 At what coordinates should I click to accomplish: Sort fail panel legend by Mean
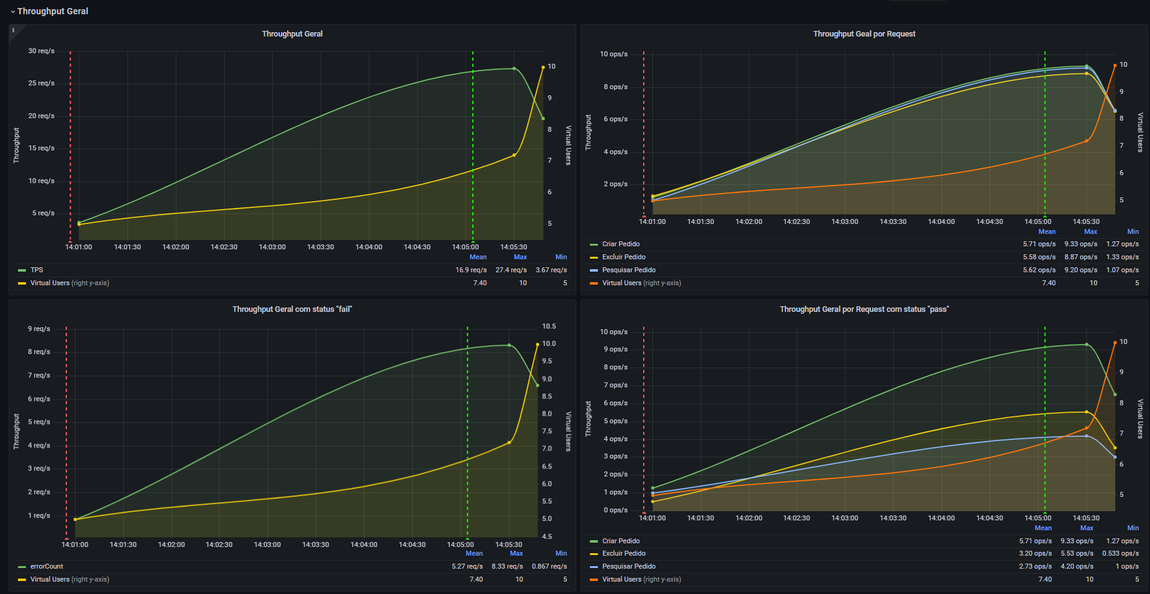click(x=474, y=553)
